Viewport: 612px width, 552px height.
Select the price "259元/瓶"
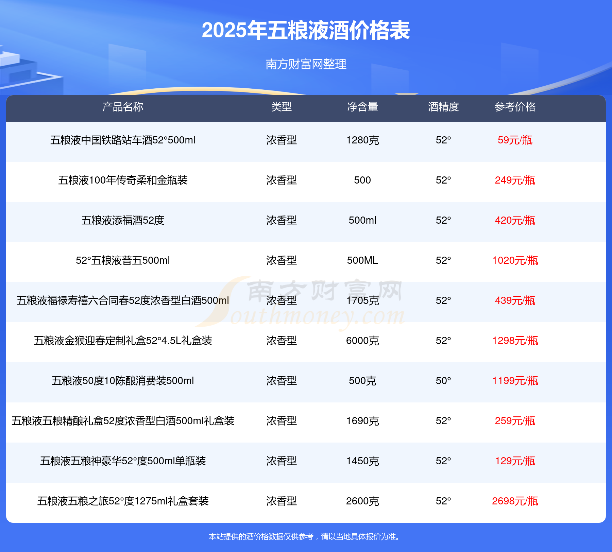515,421
